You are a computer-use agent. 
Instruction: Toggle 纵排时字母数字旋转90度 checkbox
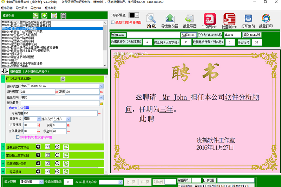18,137
